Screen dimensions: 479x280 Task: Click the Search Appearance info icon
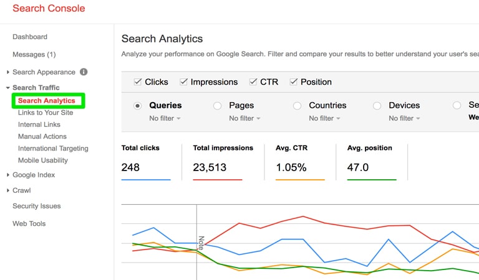(84, 72)
